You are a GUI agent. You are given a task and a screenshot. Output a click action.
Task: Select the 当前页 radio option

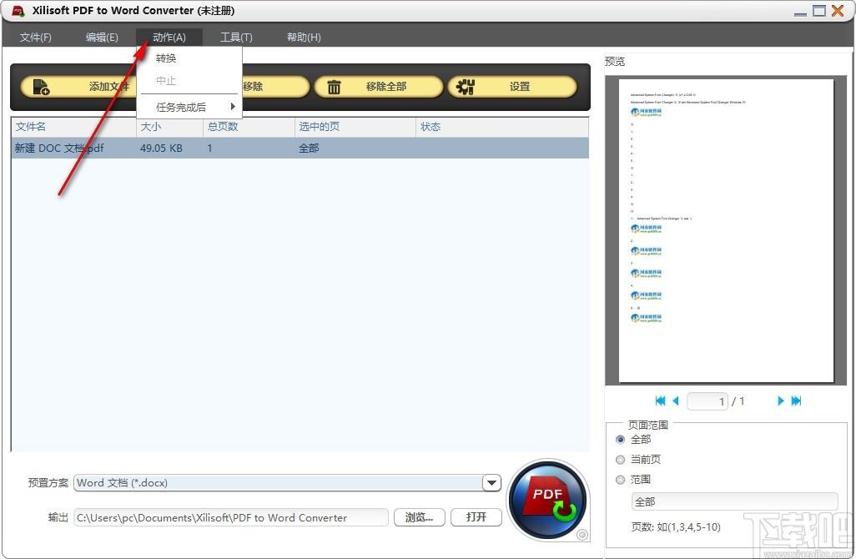point(620,460)
